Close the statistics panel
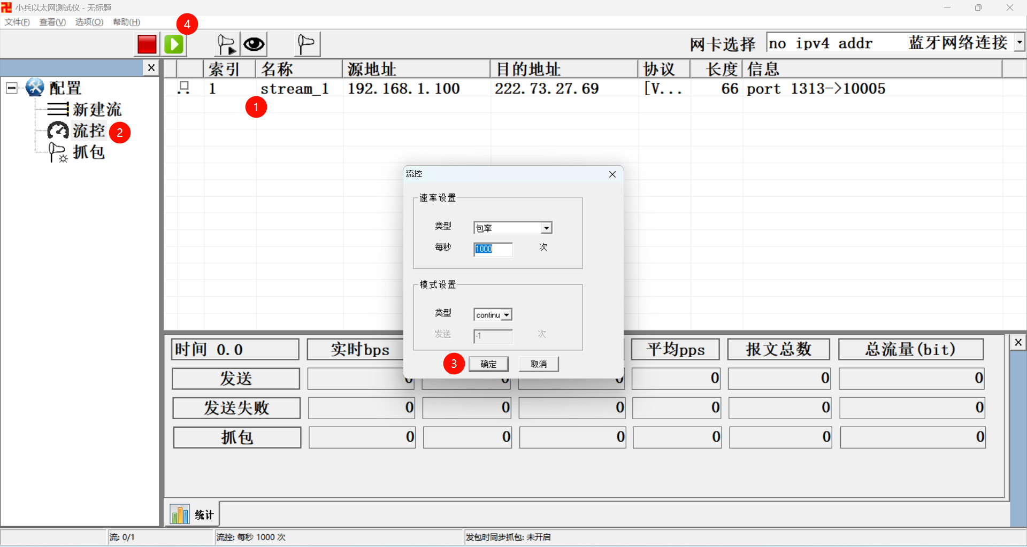The height and width of the screenshot is (547, 1027). [x=1018, y=342]
